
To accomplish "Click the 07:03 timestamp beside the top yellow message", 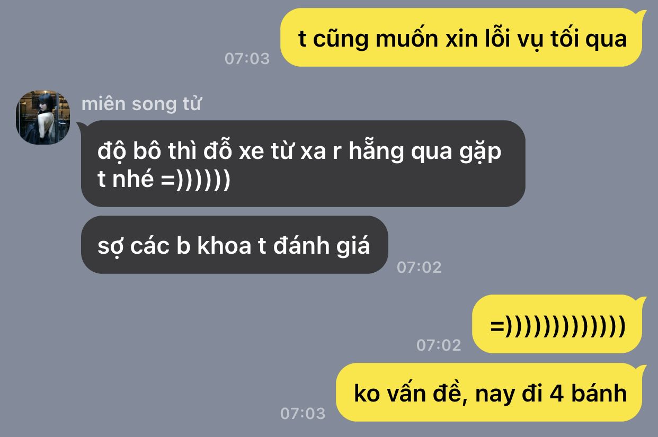I will pyautogui.click(x=247, y=58).
